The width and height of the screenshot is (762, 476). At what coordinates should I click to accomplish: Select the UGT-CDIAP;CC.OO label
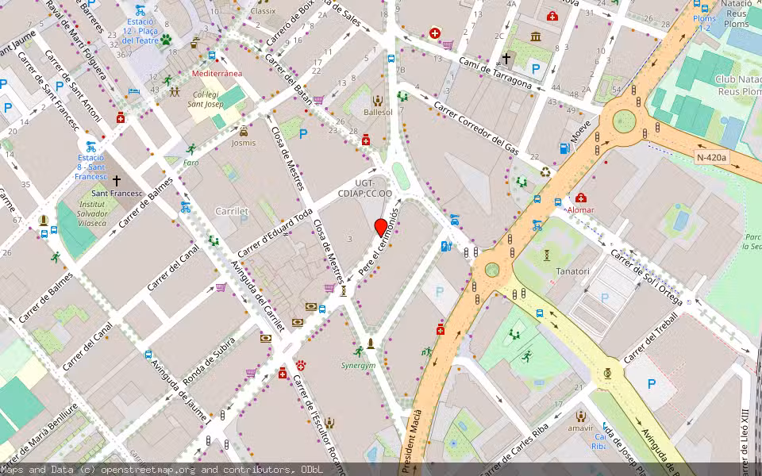(365, 189)
